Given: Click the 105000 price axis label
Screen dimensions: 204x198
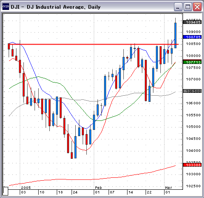Looking at the screenshot, I should coord(193,127).
